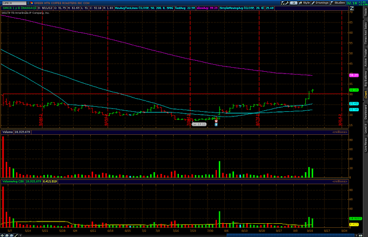Open the share chart icon in top toolbar
368x237 pixels.
tap(282, 3)
